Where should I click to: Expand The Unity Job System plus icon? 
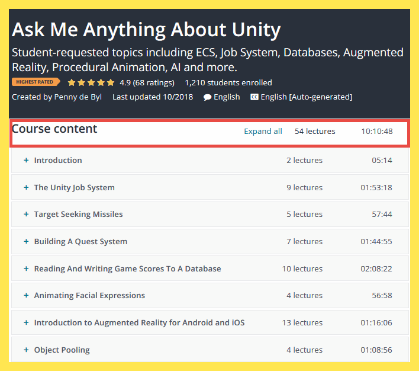26,187
